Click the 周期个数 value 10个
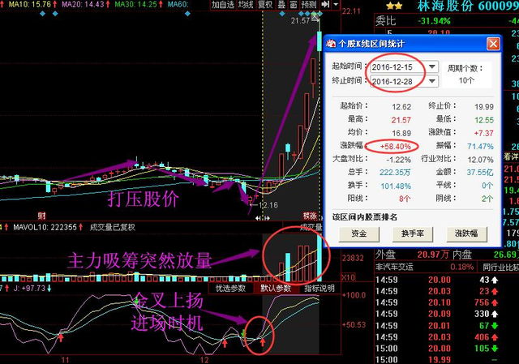The width and height of the screenshot is (519, 364). point(466,80)
